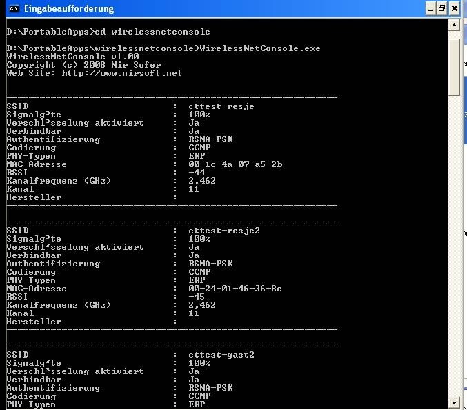Click the SSID value cttest-gast2
Viewport: 467px width, 410px height.
[x=221, y=355]
